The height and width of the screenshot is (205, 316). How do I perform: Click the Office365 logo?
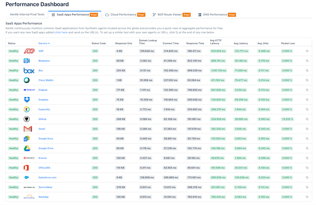point(26,167)
